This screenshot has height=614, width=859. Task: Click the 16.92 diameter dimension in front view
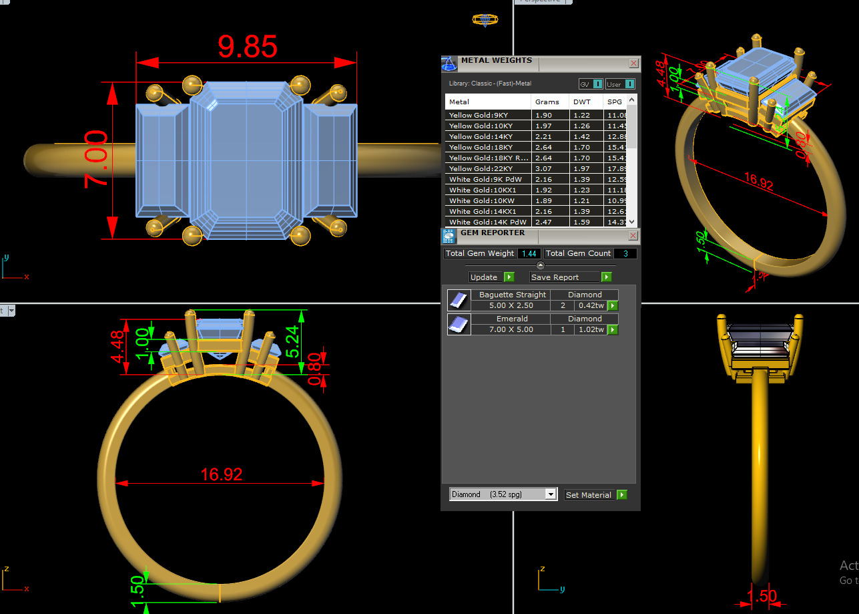(x=221, y=474)
